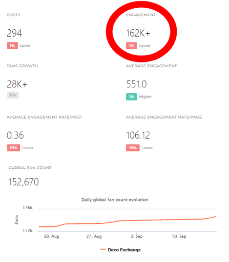Toggle the Deco Exchange legend entry
This screenshot has height=262, width=229.
[x=121, y=250]
